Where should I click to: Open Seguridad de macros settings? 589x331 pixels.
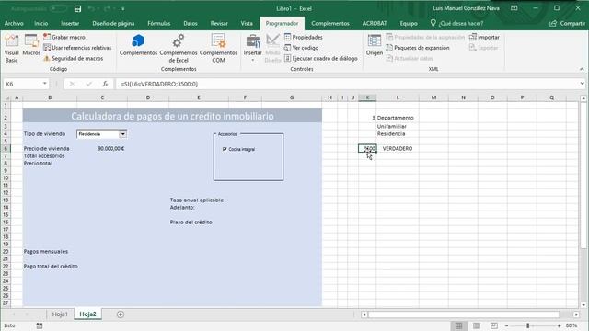(74, 58)
